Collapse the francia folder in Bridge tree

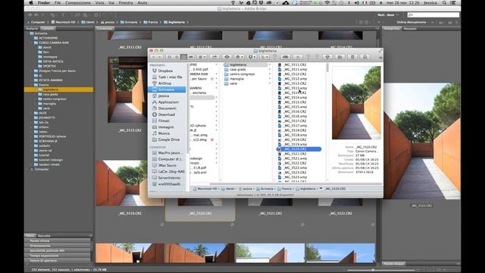(x=32, y=85)
